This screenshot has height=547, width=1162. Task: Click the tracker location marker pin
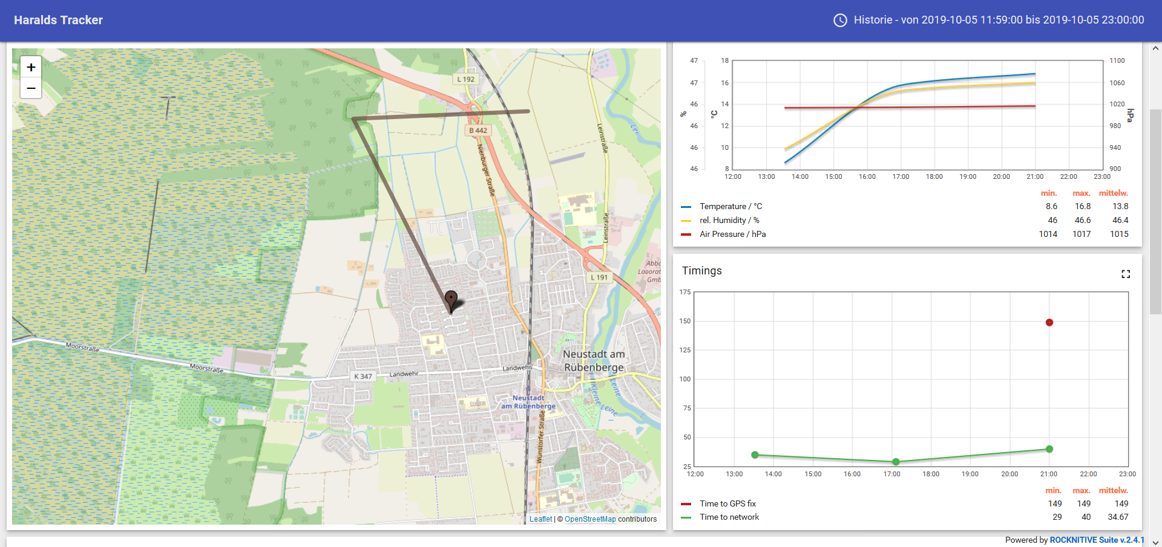(451, 301)
